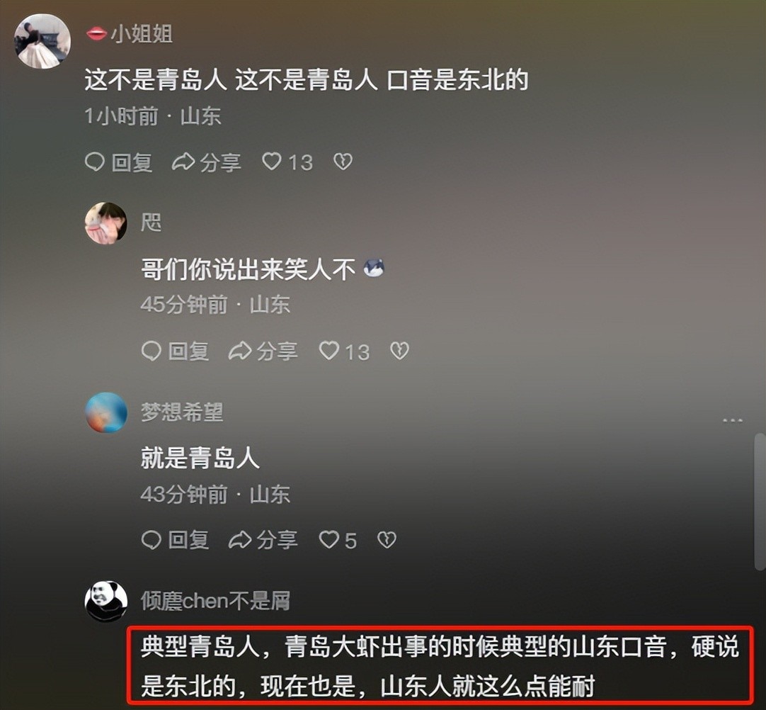Screen dimensions: 766x710
Task: Dislike 梦想希望's 就是青岛人 comment
Action: 387,540
